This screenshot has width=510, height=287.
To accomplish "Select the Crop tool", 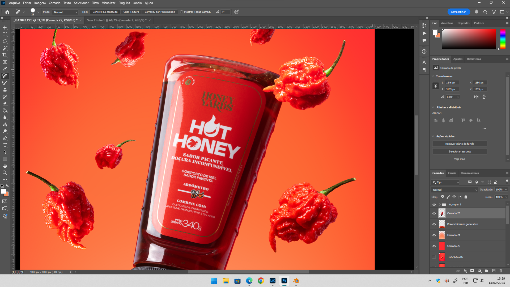I will (x=5, y=55).
